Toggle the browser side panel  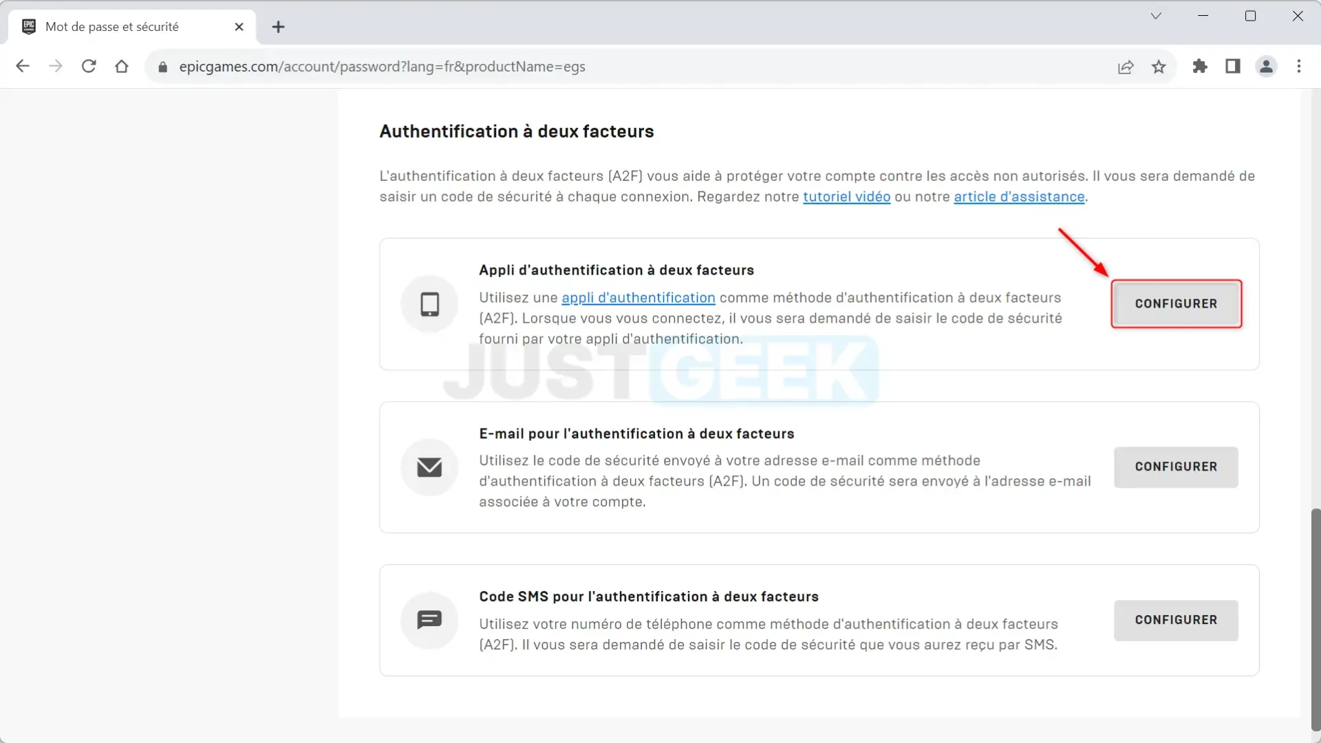click(x=1233, y=66)
